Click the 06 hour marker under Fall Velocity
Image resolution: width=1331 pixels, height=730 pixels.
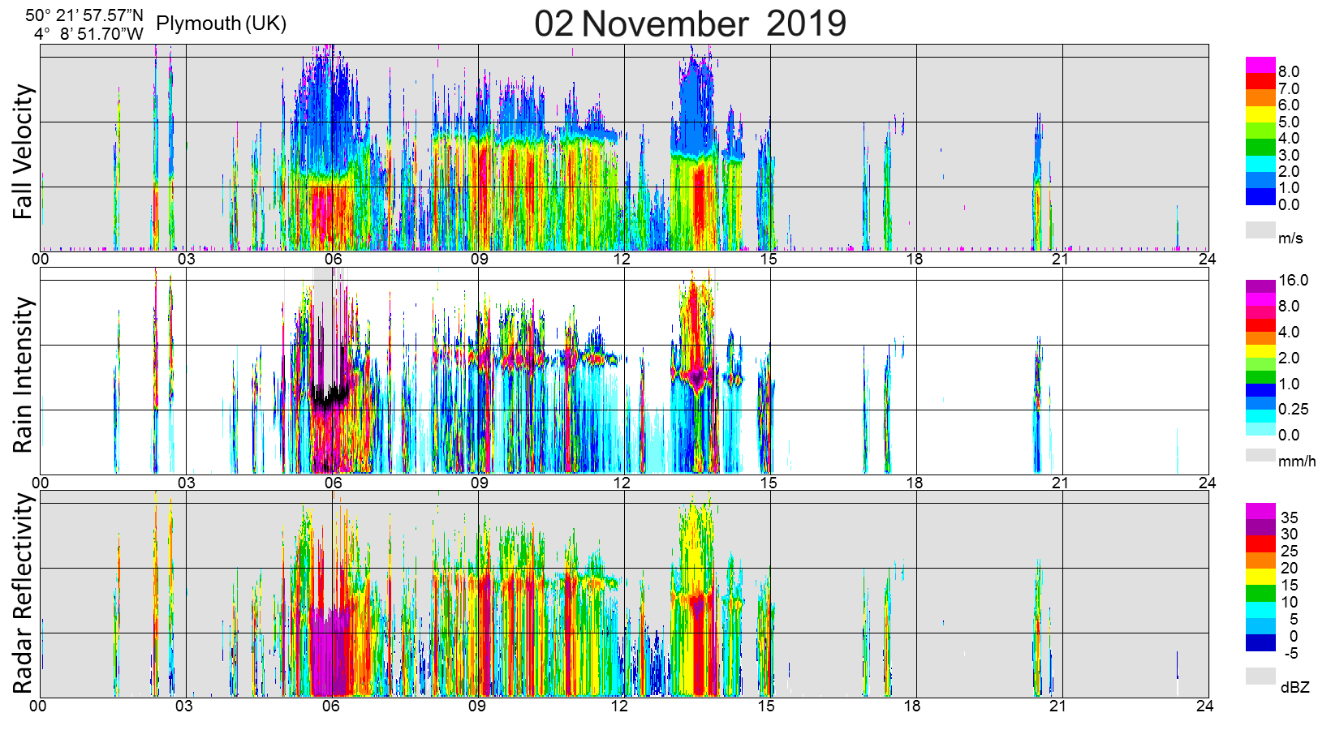[333, 260]
